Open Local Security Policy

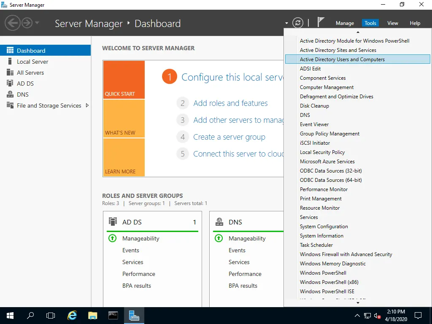point(358,152)
